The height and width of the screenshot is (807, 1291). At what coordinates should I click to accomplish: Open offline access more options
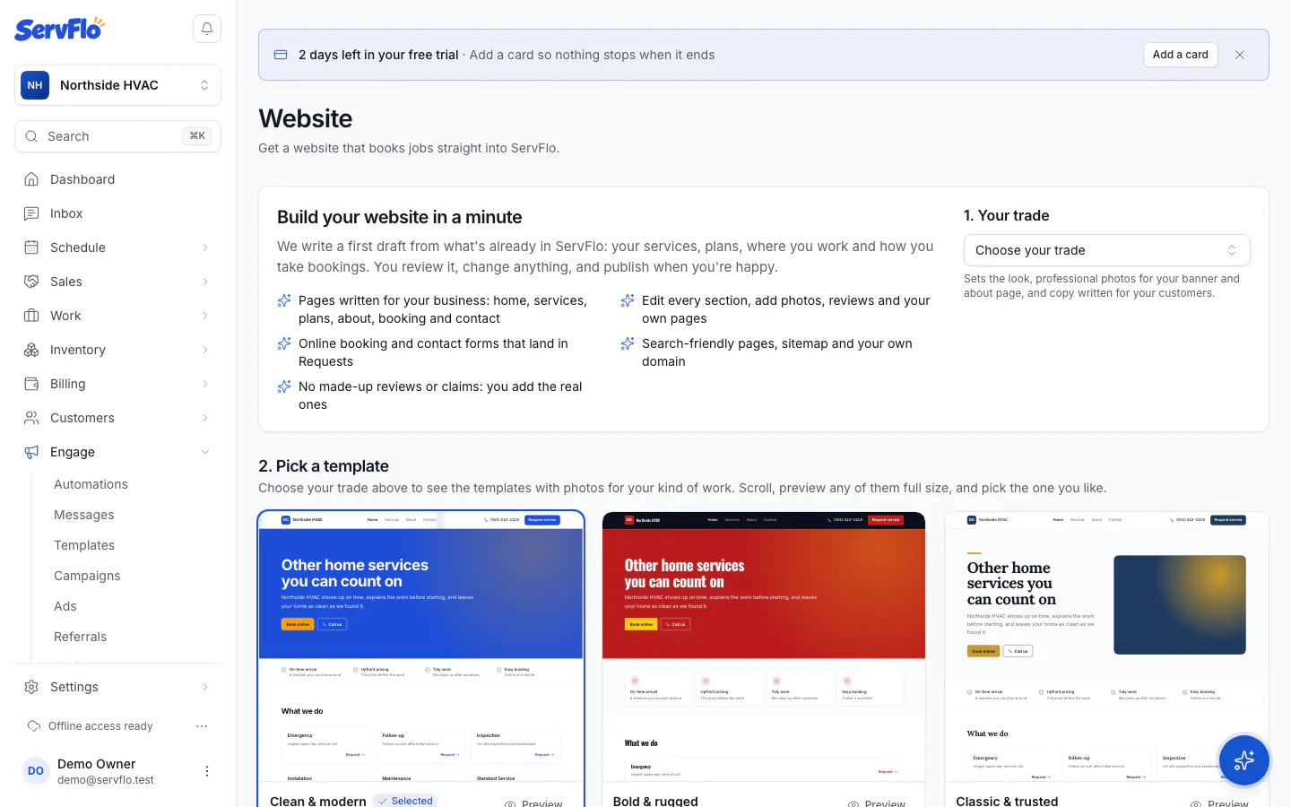[202, 726]
